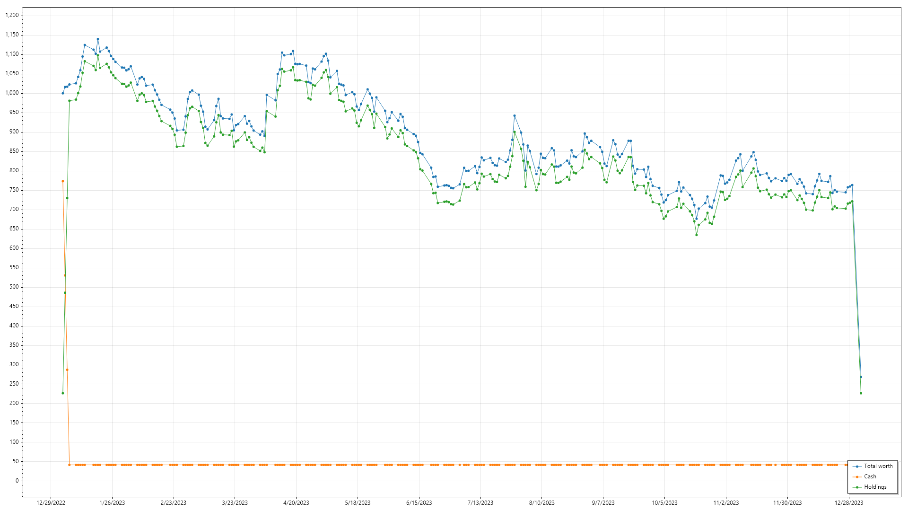The width and height of the screenshot is (908, 511).
Task: Click the 12/29/2022 x-axis date label
Action: pyautogui.click(x=51, y=503)
